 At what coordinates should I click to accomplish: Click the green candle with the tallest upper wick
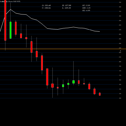[x=74, y=82]
